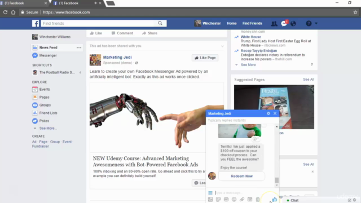Mute the second Facebook tab speaker icon
361x203 pixels.
click(x=95, y=3)
